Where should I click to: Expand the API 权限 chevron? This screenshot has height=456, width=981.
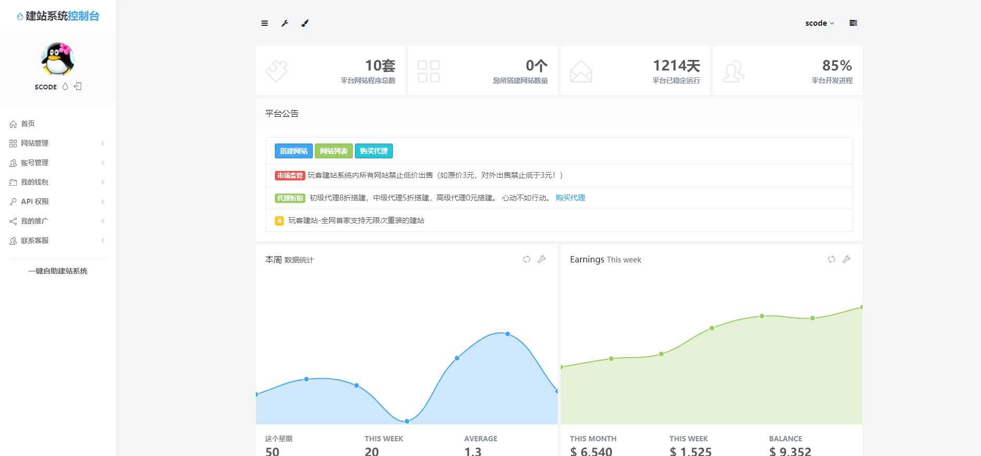point(103,201)
